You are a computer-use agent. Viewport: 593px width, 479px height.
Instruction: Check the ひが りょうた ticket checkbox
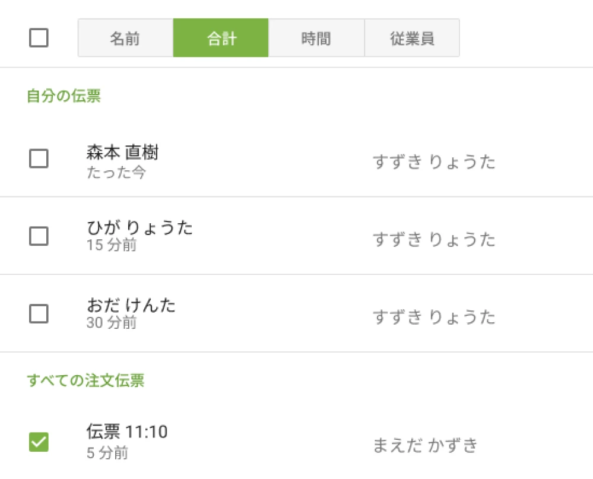38,237
